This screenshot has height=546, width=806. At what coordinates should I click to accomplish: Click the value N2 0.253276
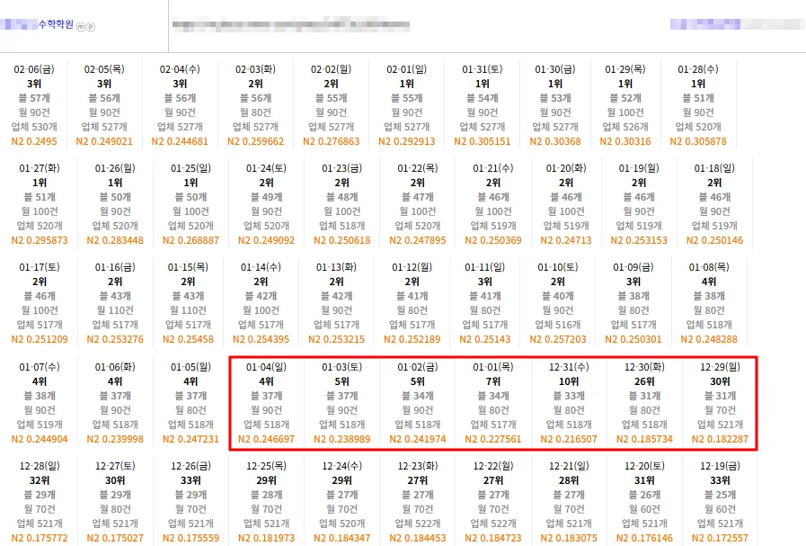coord(115,339)
